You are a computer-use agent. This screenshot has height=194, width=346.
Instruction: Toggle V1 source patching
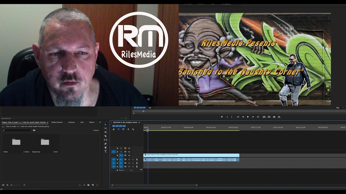(x=114, y=152)
